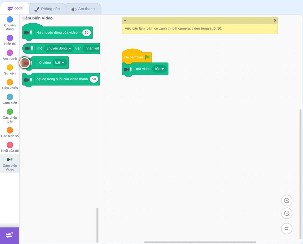
Task: Open the Âm thanh block category in sidebar
Action: click(10, 55)
